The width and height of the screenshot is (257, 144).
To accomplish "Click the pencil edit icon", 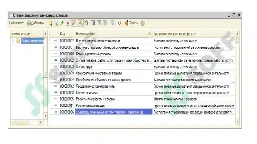I will (62, 23).
